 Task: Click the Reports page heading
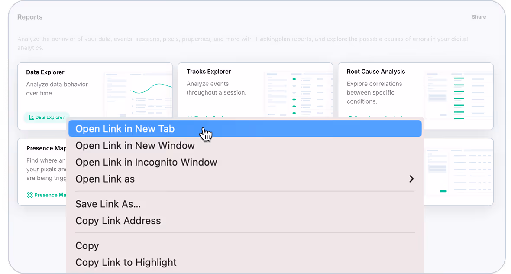coord(30,17)
